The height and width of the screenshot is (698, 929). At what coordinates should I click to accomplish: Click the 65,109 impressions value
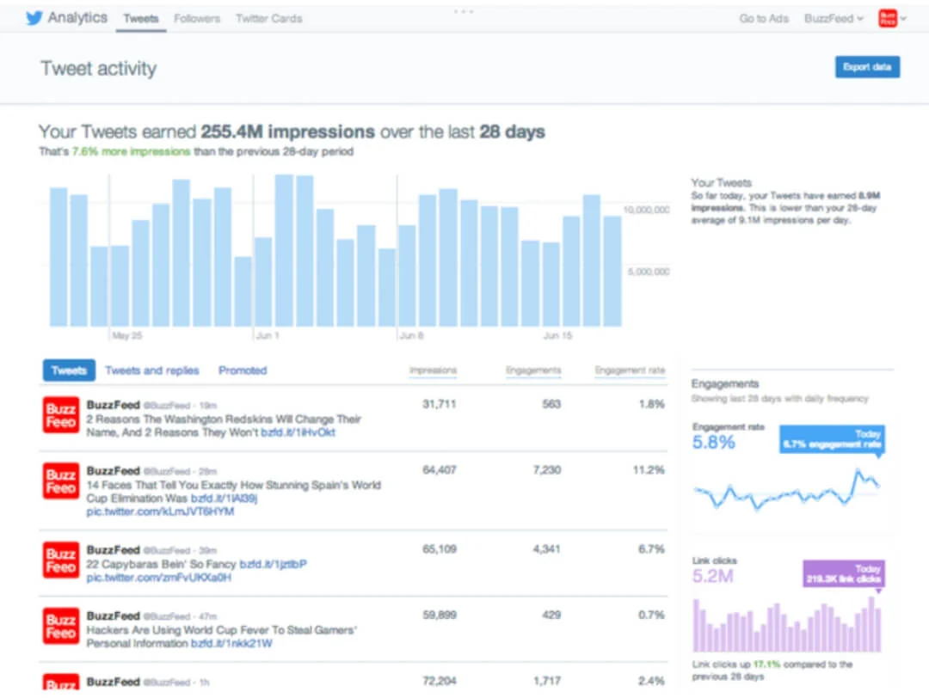[x=439, y=548]
